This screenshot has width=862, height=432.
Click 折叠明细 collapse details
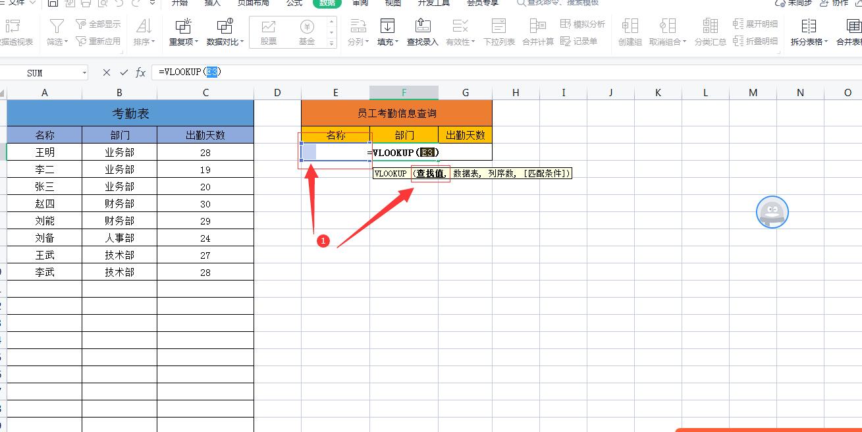click(x=755, y=41)
